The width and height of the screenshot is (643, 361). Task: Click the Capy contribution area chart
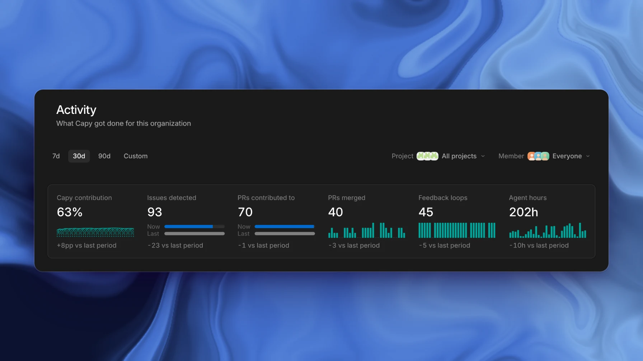(x=95, y=232)
